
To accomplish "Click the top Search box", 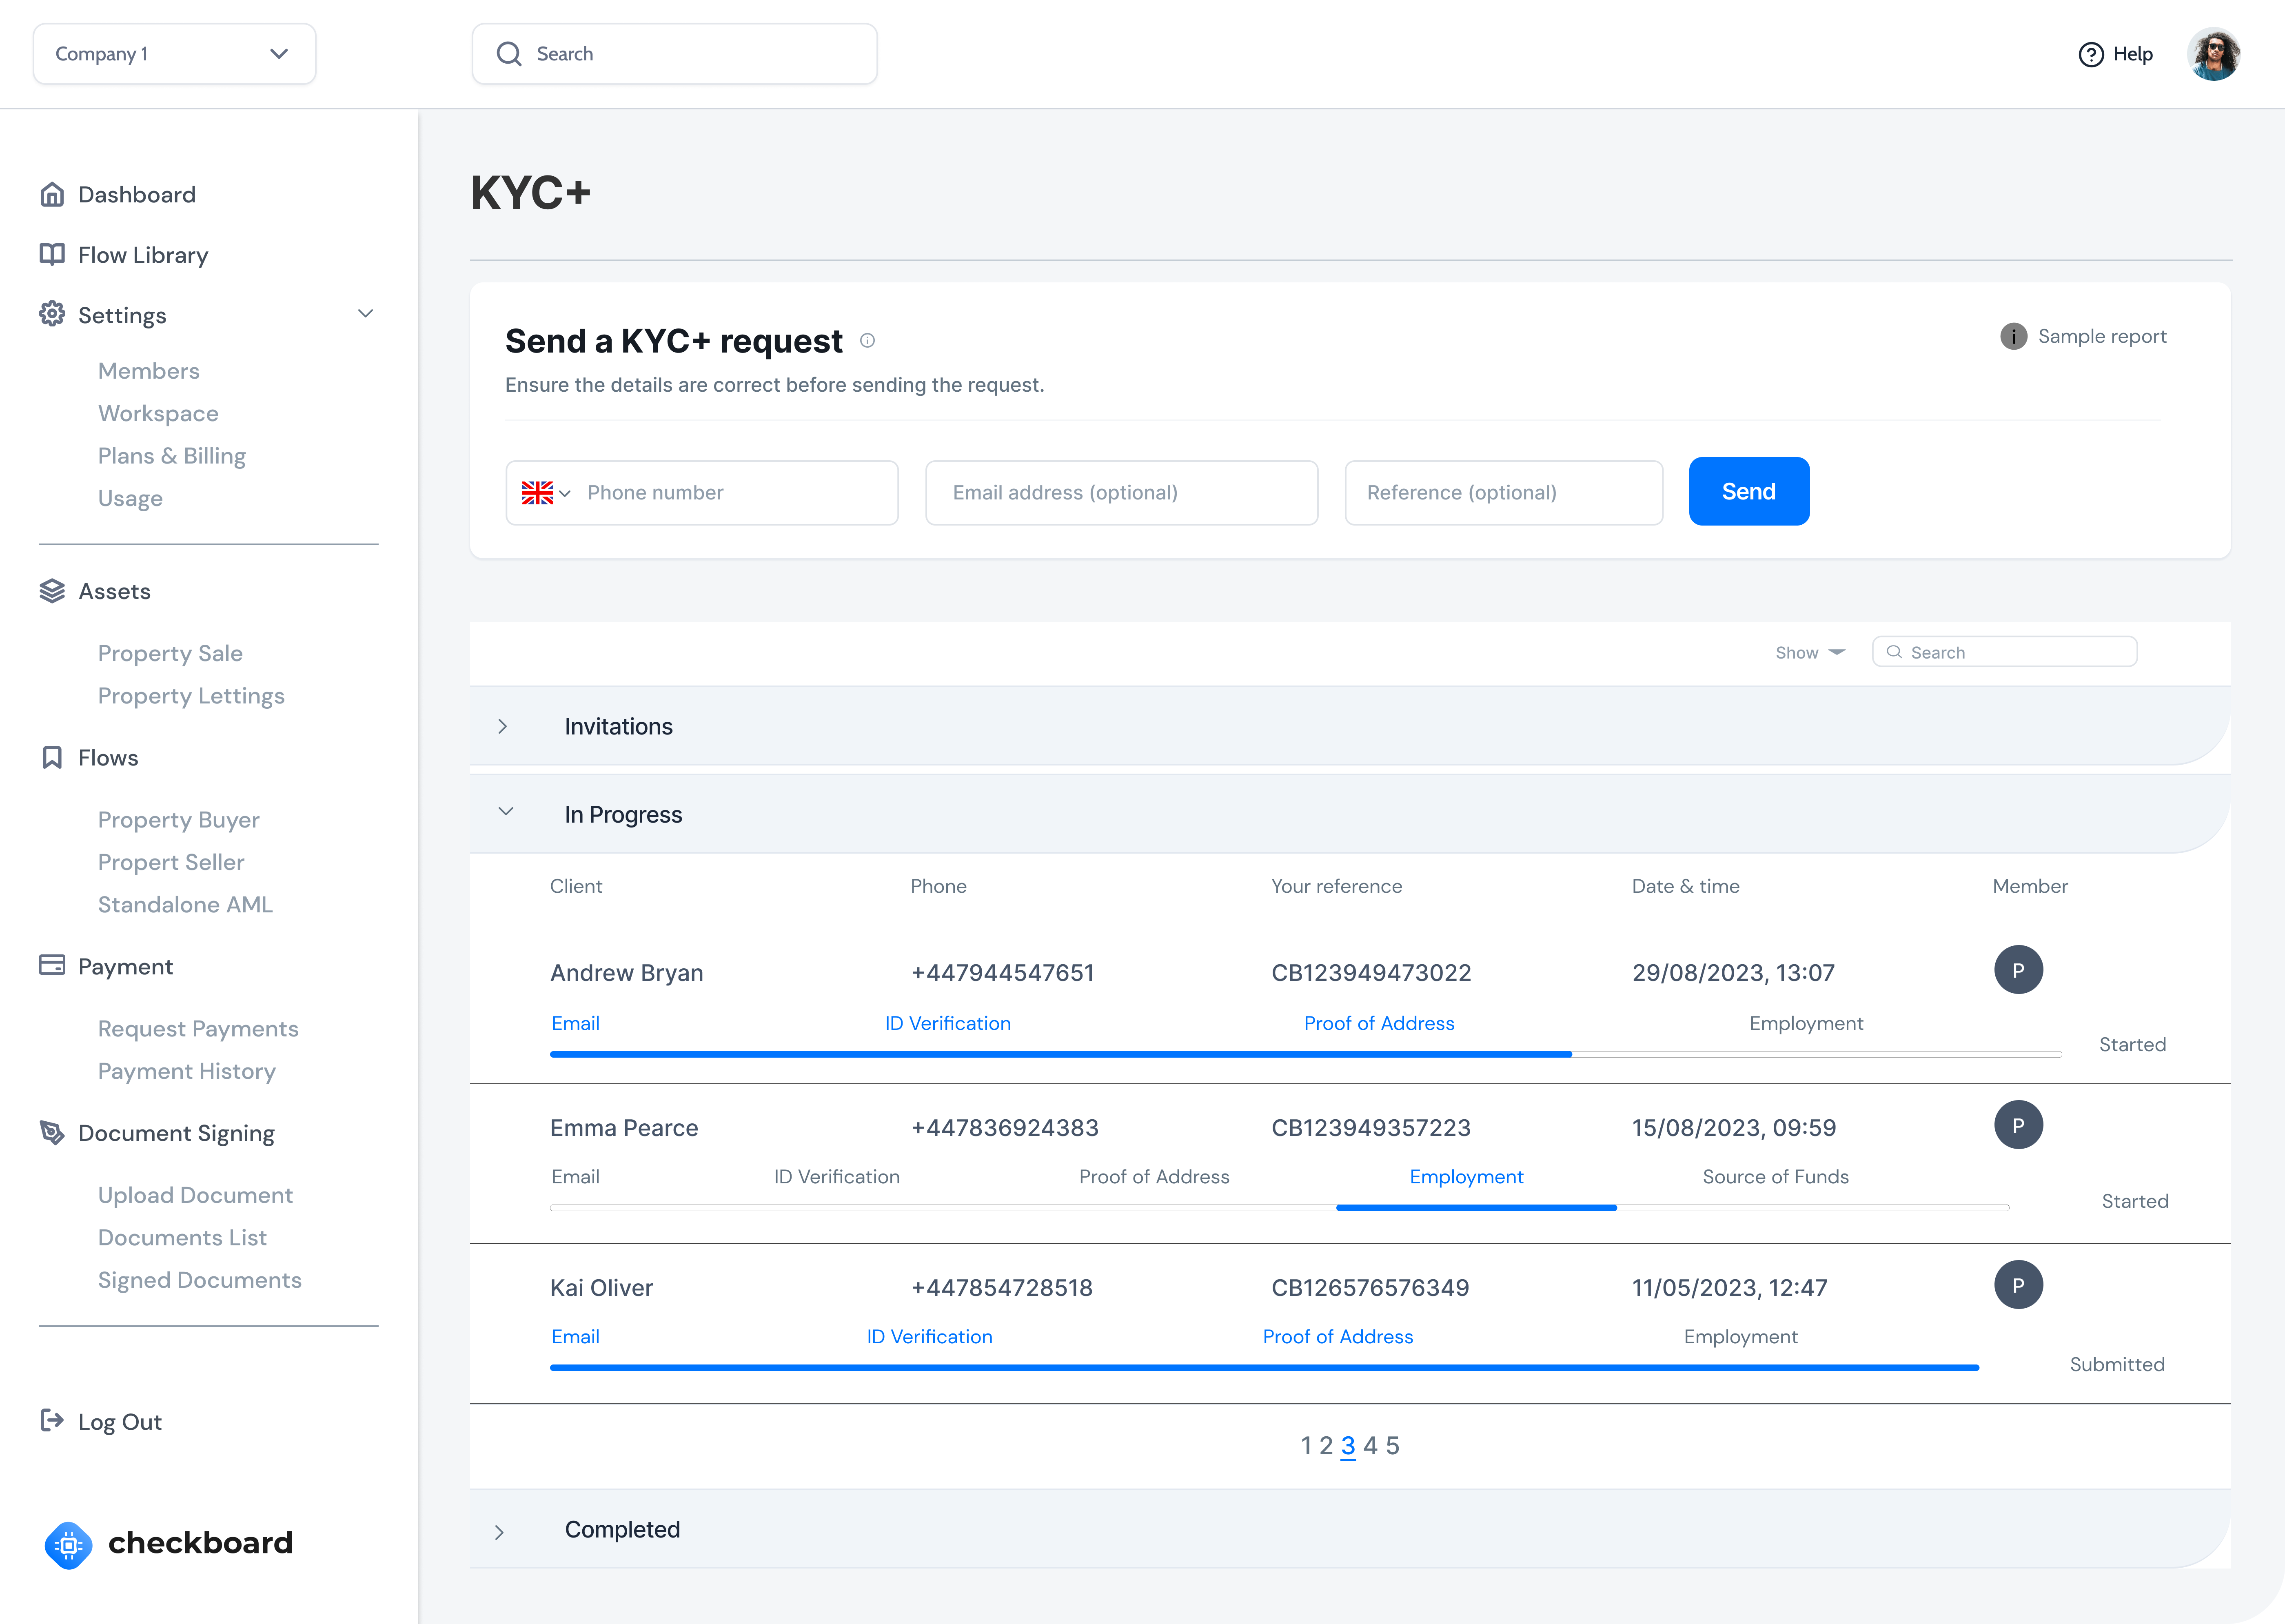I will click(x=675, y=54).
